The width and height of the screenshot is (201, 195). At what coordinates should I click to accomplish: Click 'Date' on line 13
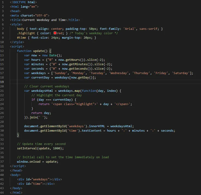click(x=53, y=55)
